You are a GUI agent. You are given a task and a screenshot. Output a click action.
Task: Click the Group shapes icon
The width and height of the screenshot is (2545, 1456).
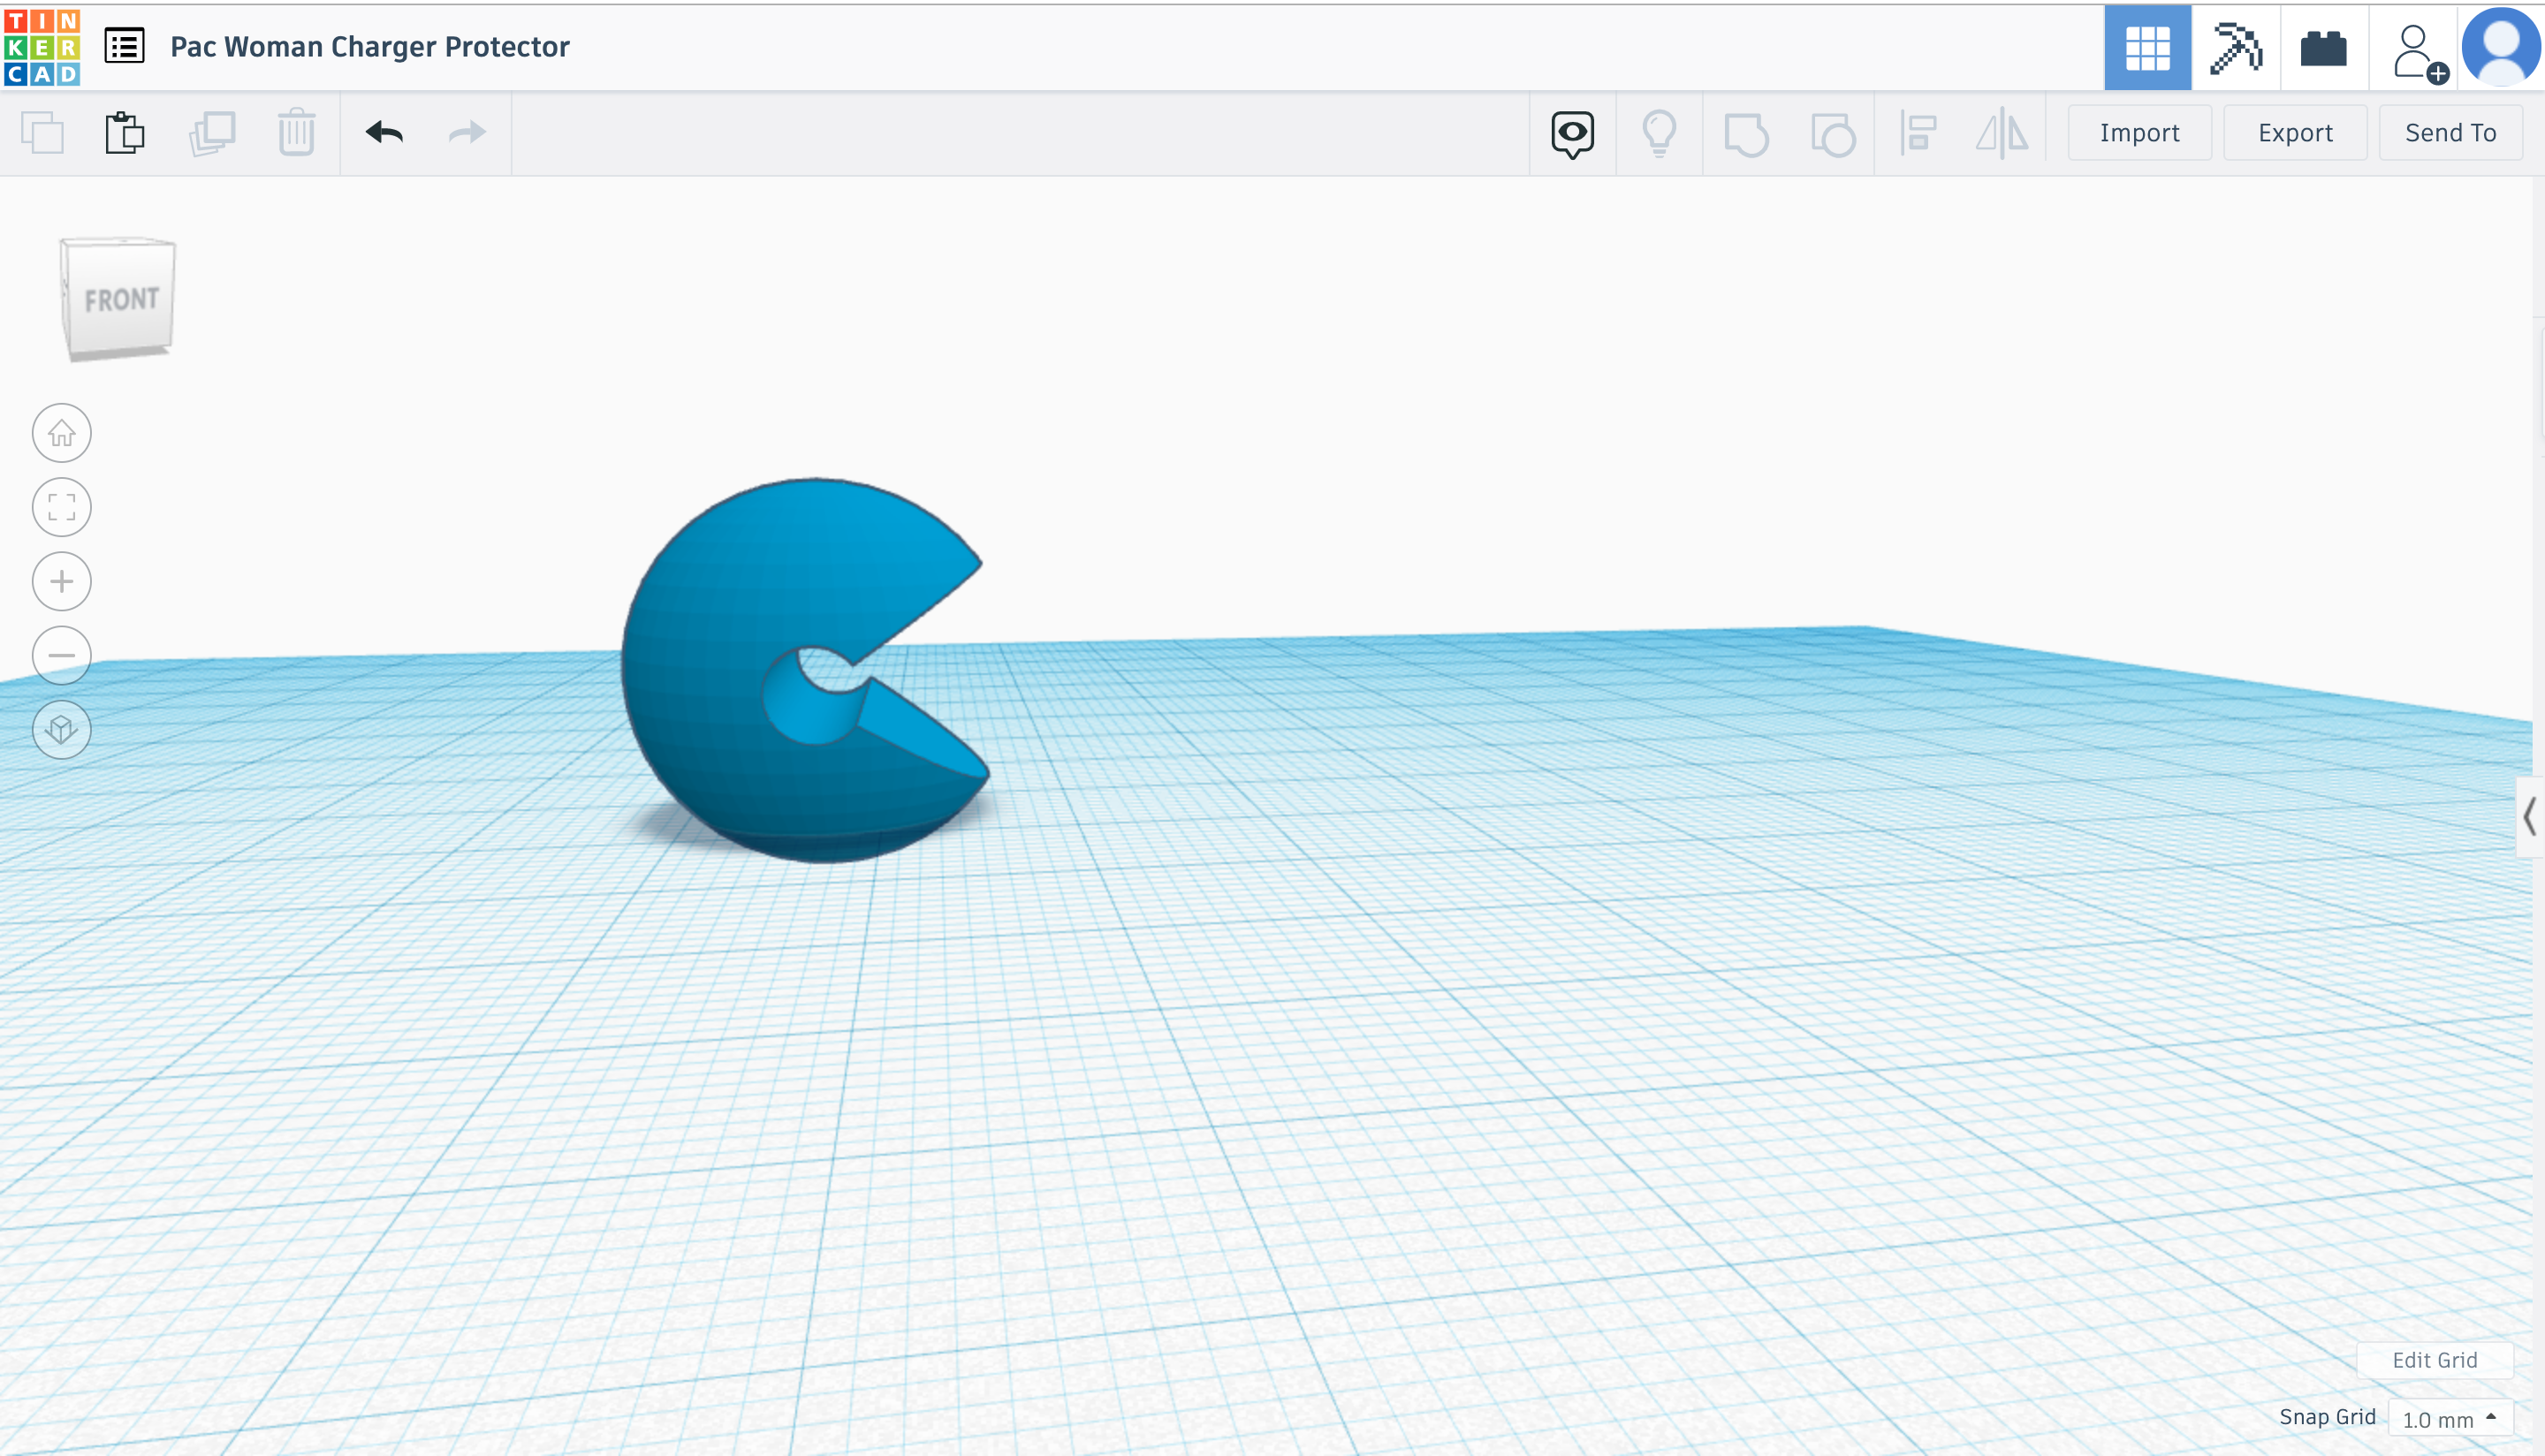pyautogui.click(x=1748, y=133)
